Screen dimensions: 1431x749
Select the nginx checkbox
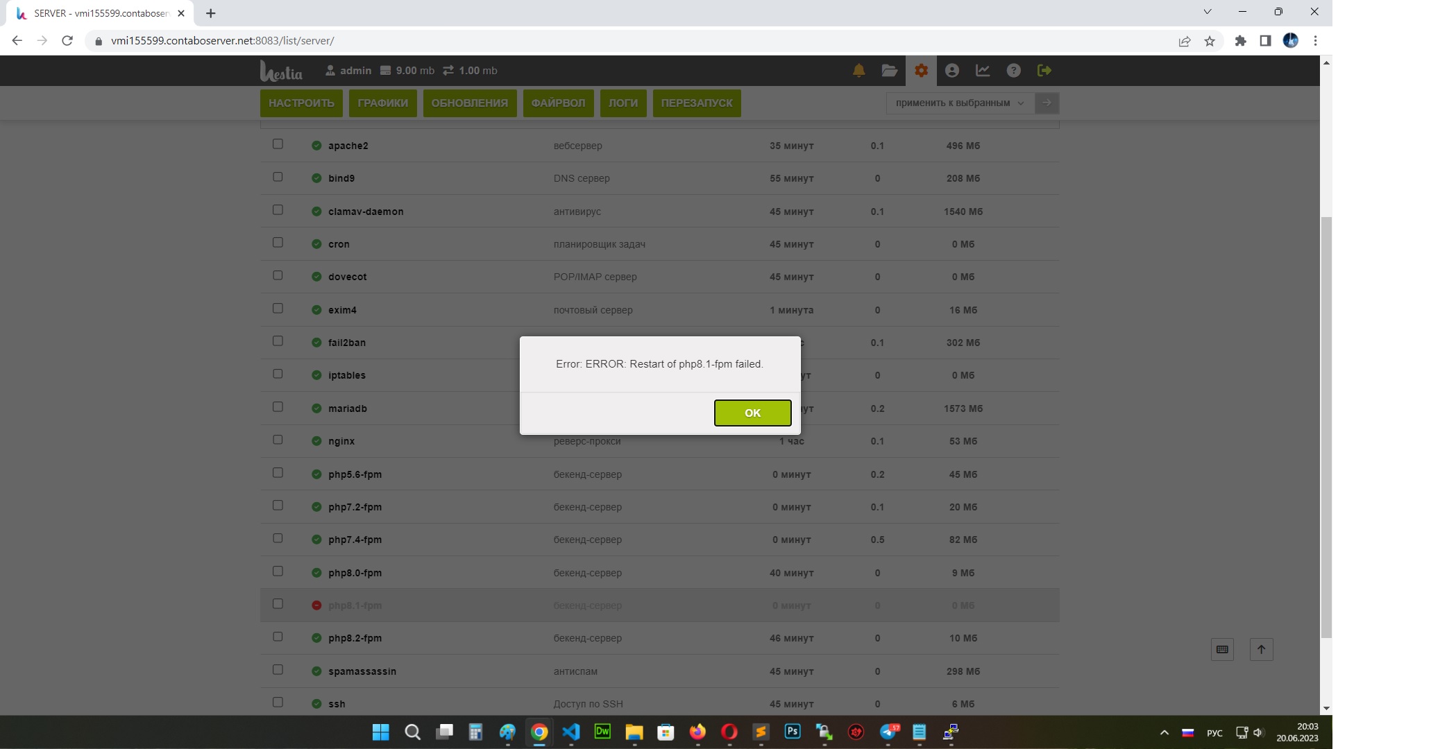(x=278, y=440)
